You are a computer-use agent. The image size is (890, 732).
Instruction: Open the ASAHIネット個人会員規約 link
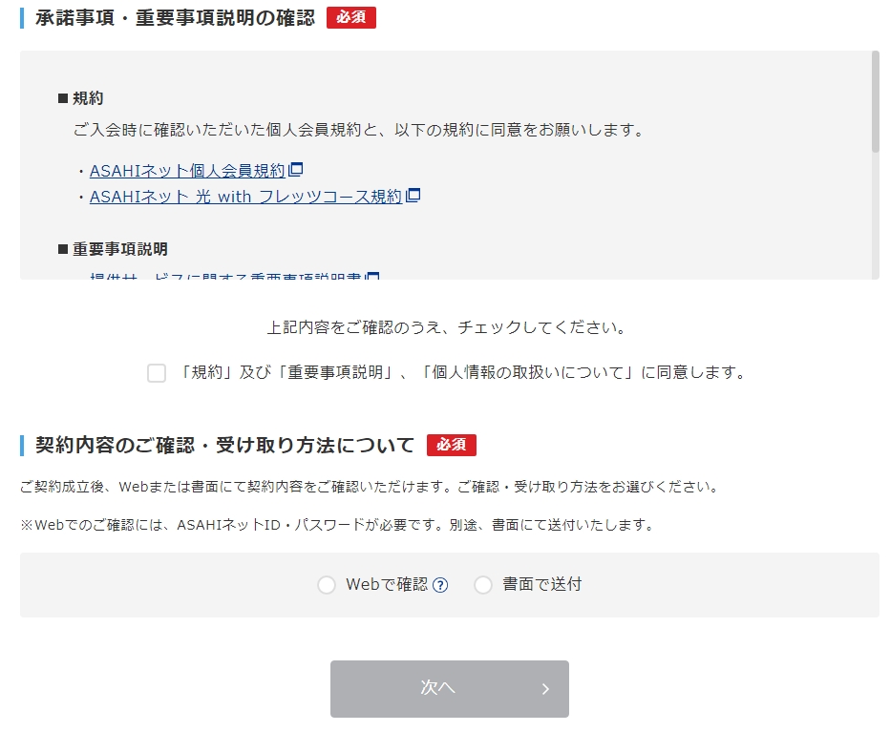pos(187,171)
